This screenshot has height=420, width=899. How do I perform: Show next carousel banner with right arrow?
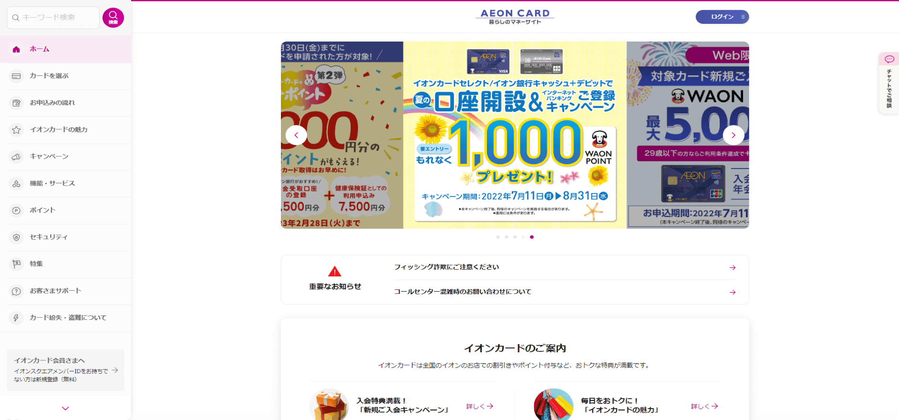tap(734, 135)
